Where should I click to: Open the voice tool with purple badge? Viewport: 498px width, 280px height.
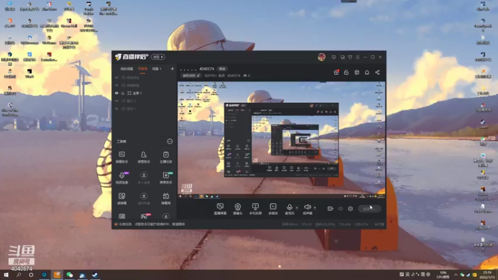121,178
